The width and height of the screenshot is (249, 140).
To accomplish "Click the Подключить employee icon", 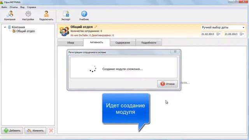I will (x=46, y=16).
